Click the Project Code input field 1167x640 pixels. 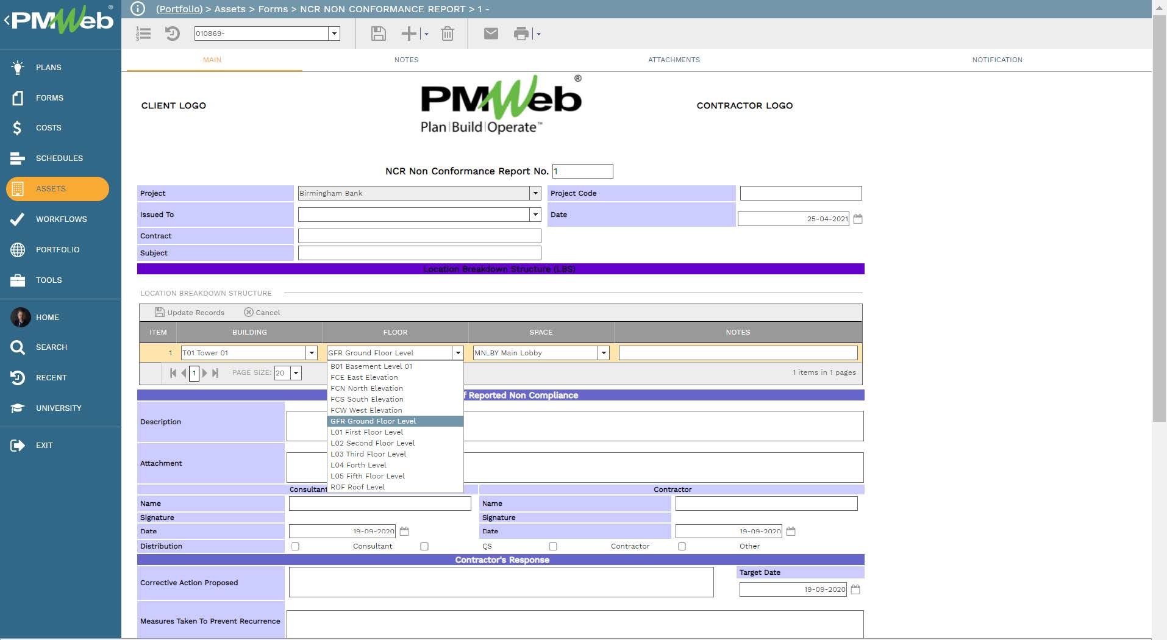[x=801, y=193]
